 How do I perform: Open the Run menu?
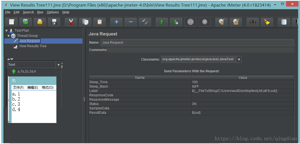(40, 12)
